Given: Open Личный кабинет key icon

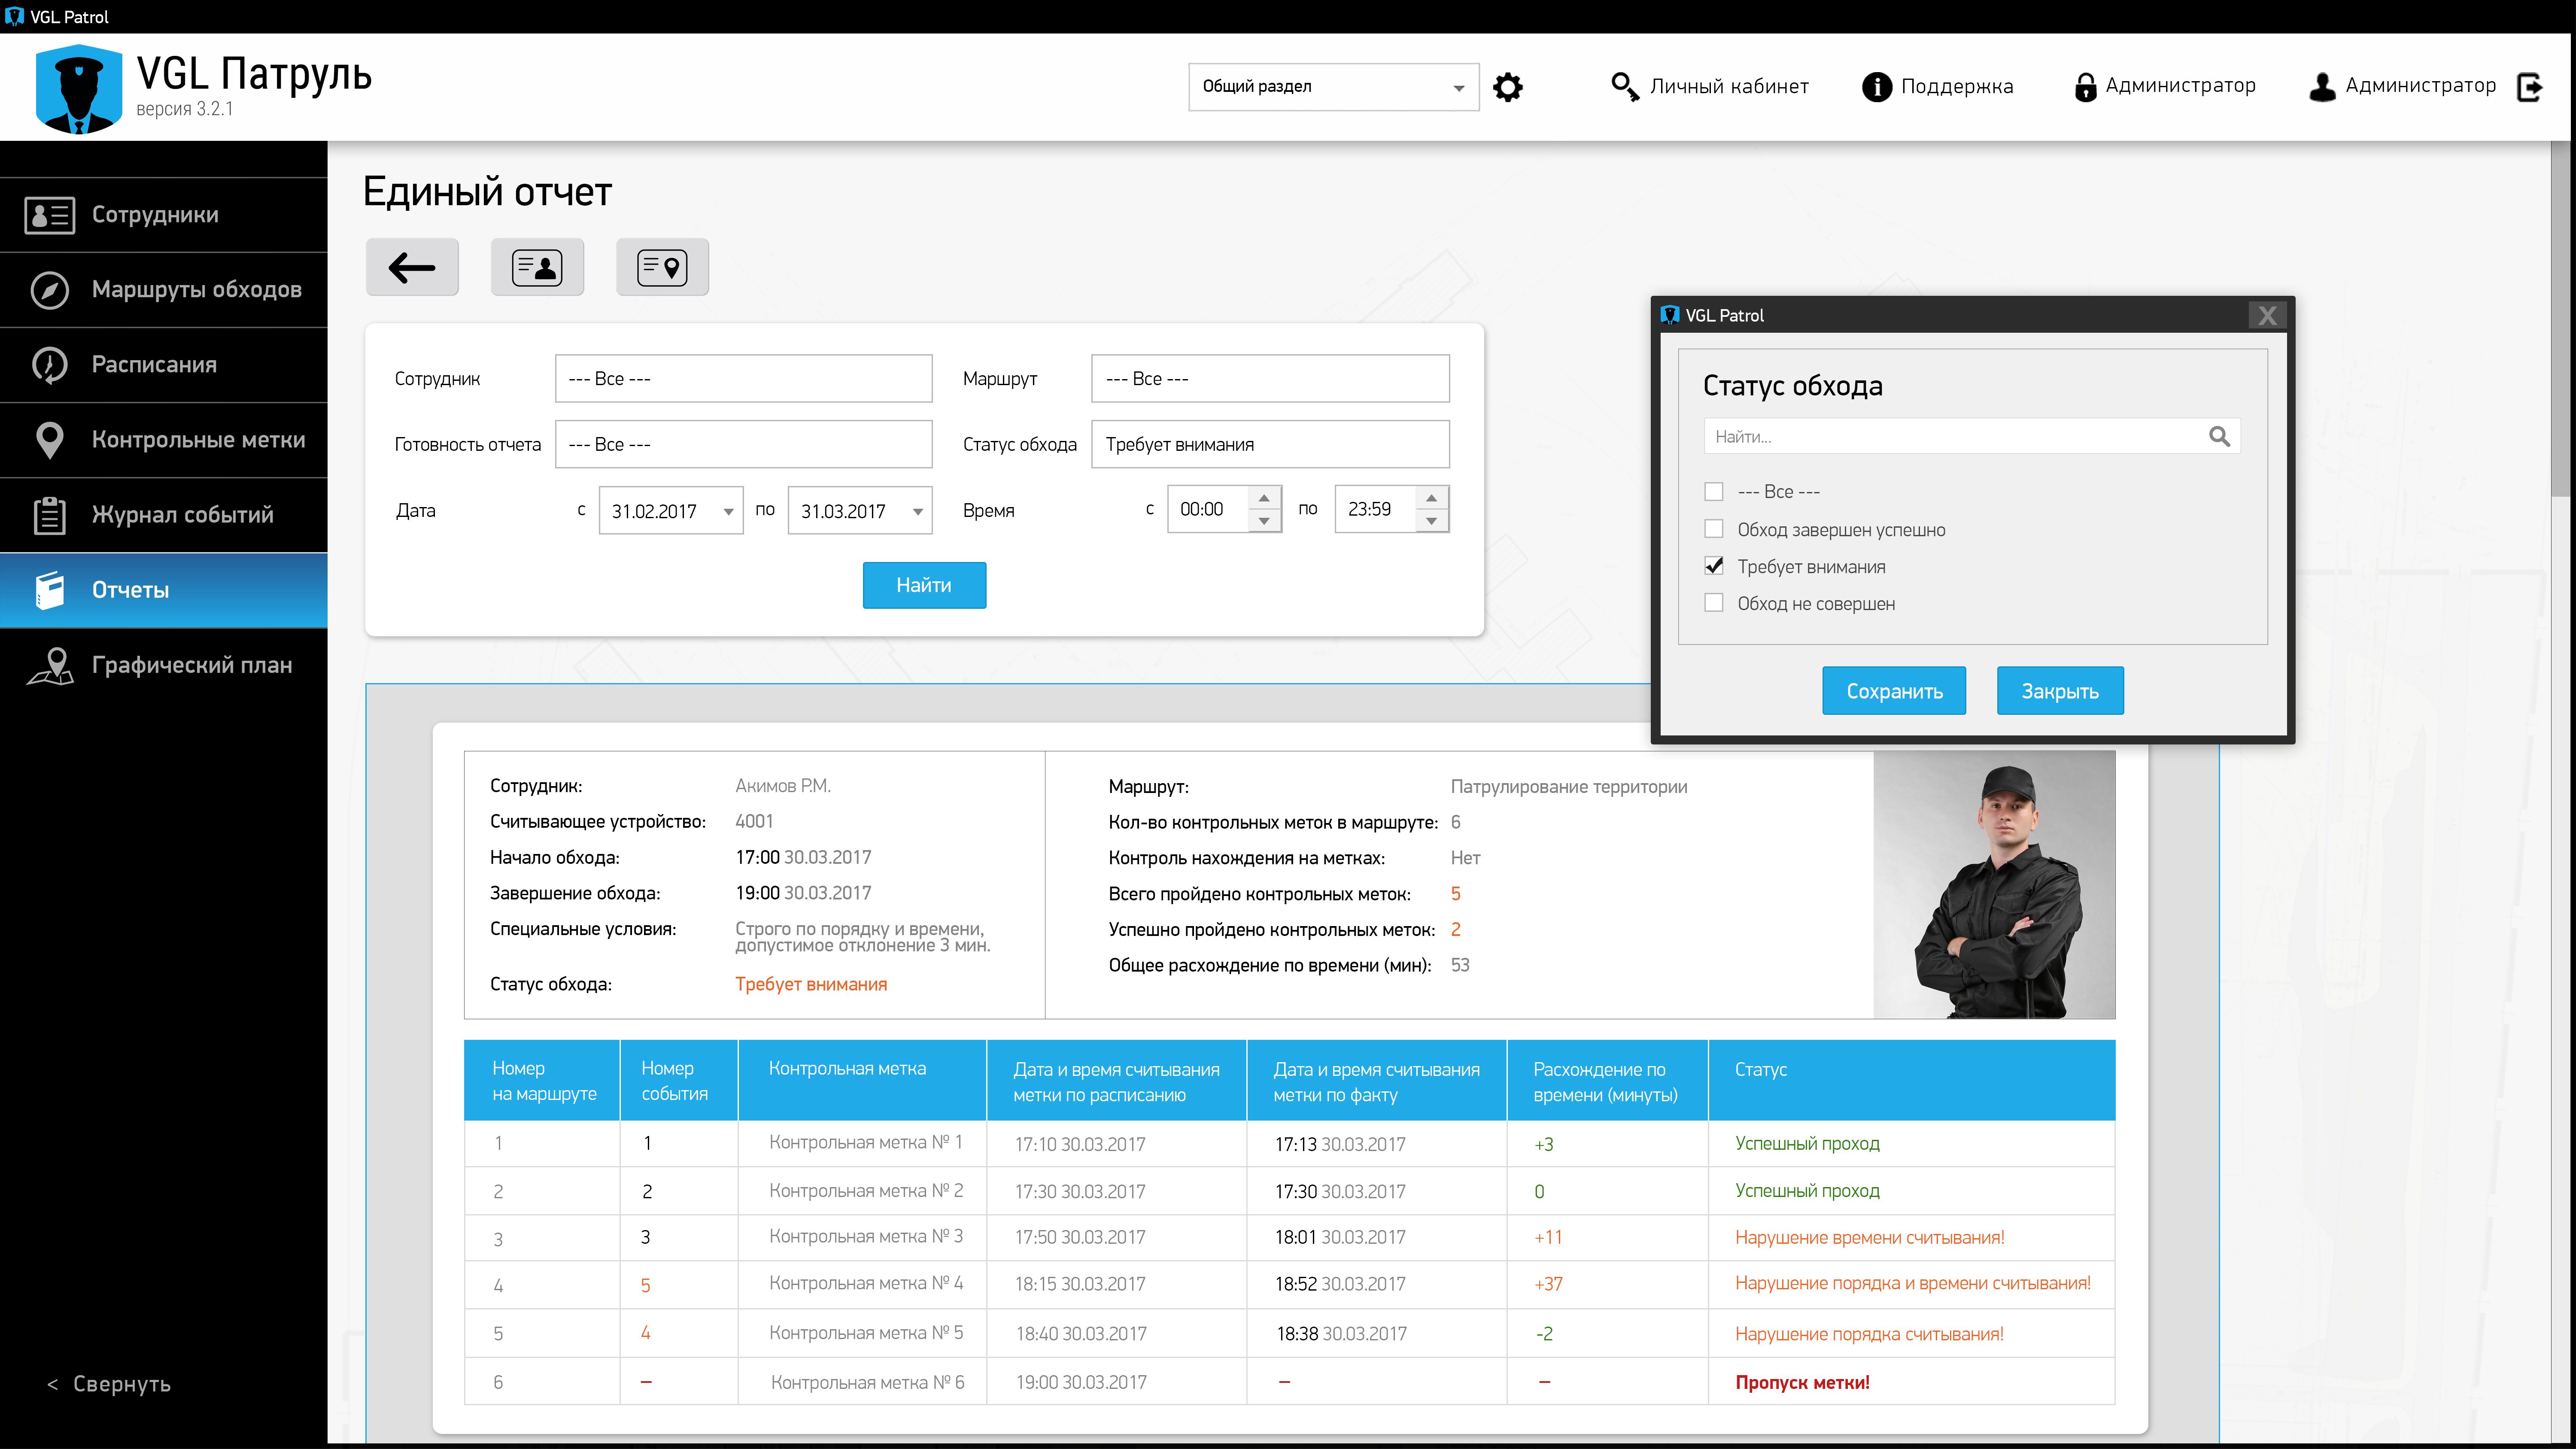Looking at the screenshot, I should tap(1624, 87).
